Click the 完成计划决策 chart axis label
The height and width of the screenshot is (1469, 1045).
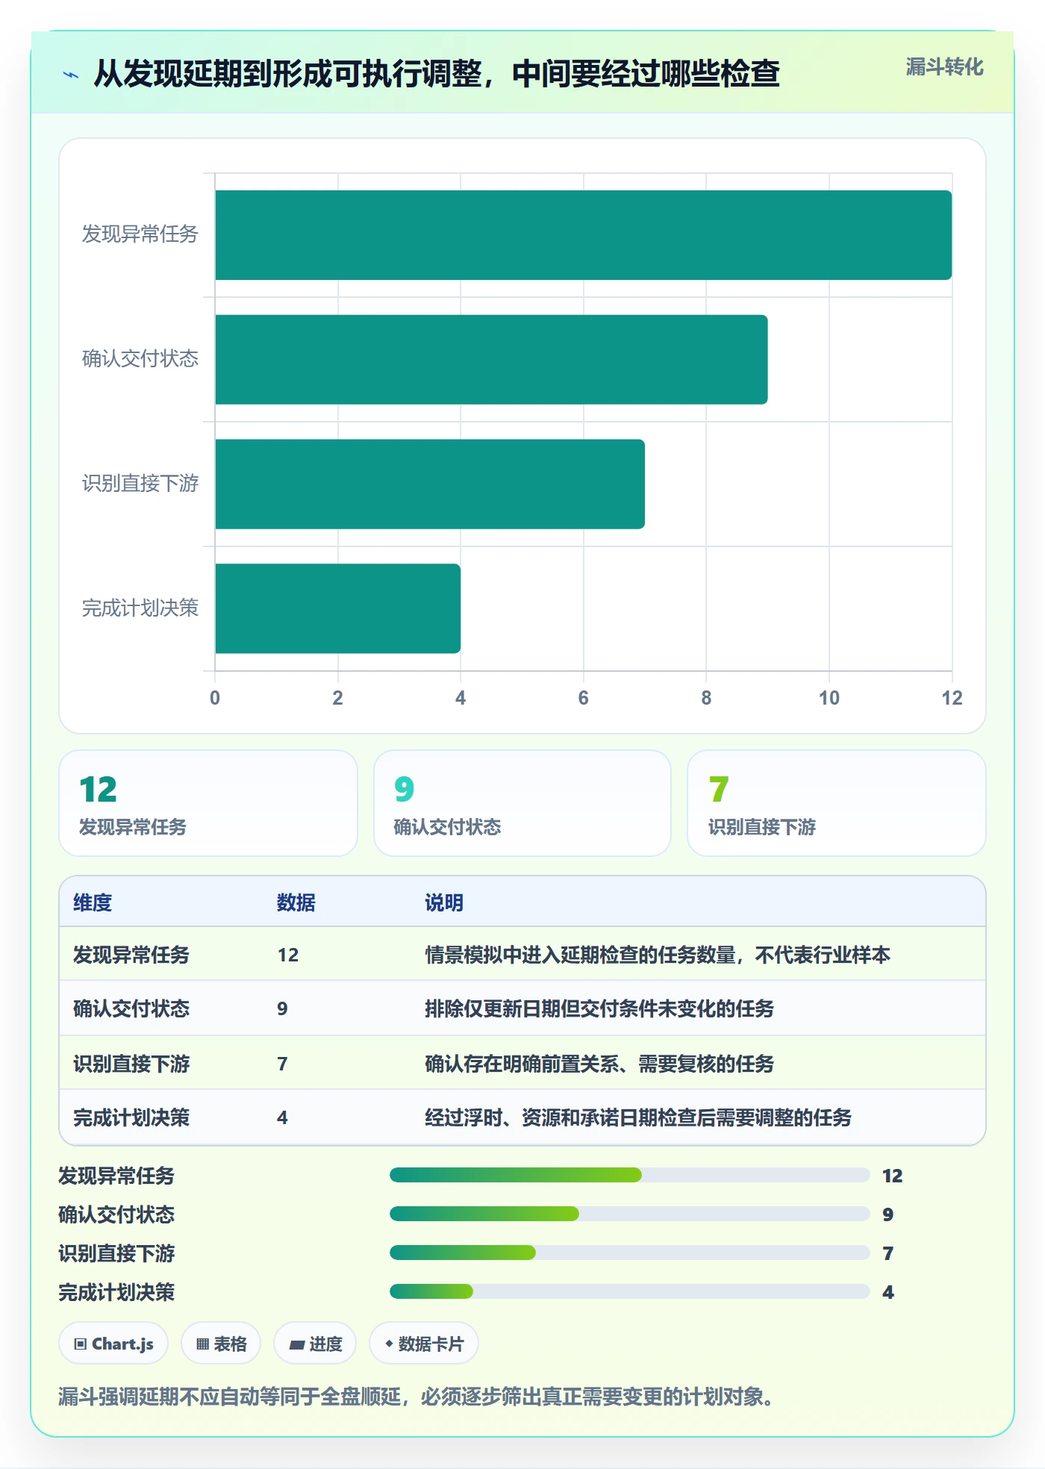(x=140, y=608)
